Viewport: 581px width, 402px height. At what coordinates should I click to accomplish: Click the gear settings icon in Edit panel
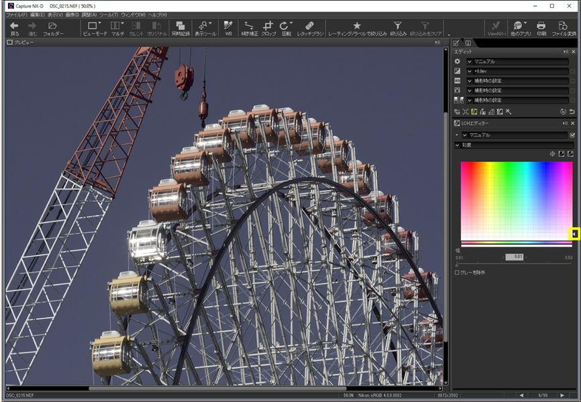(458, 62)
